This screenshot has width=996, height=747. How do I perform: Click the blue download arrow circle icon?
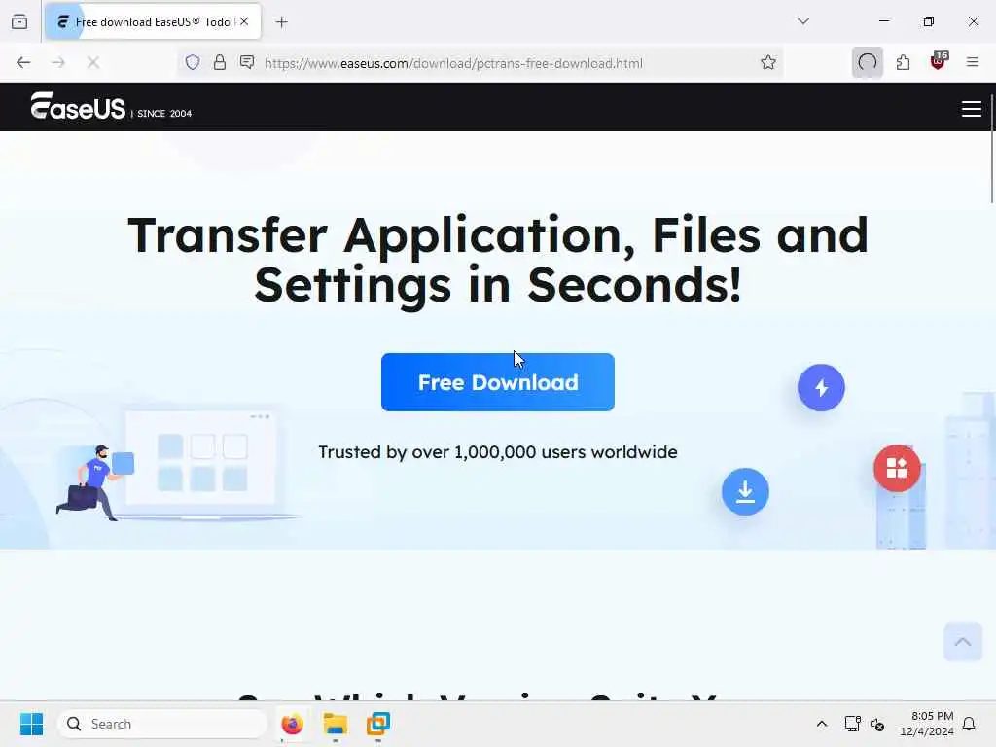tap(745, 491)
